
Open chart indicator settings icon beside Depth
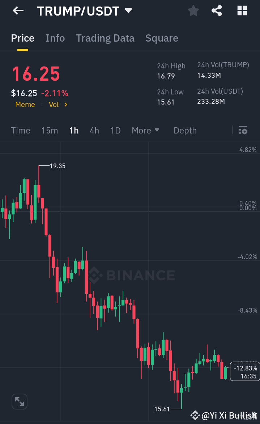pos(243,130)
